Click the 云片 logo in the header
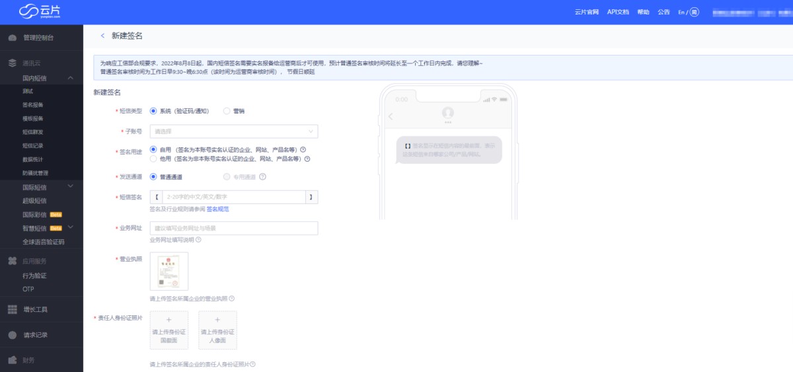793x372 pixels. 38,11
